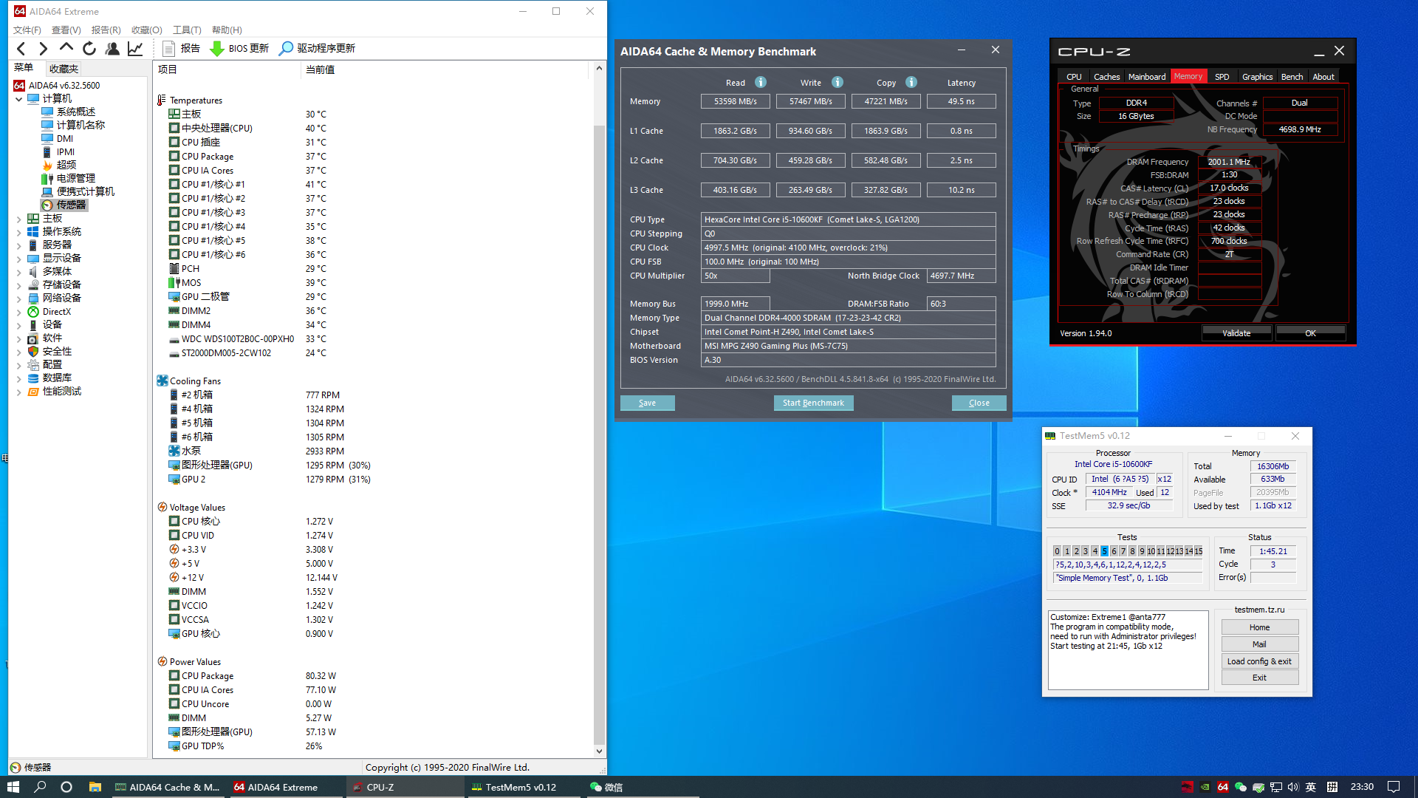
Task: Click Load config & exit button
Action: [x=1259, y=661]
